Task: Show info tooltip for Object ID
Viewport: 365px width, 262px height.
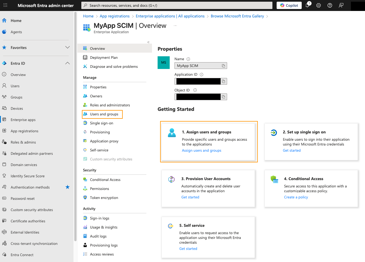Action: (x=195, y=90)
